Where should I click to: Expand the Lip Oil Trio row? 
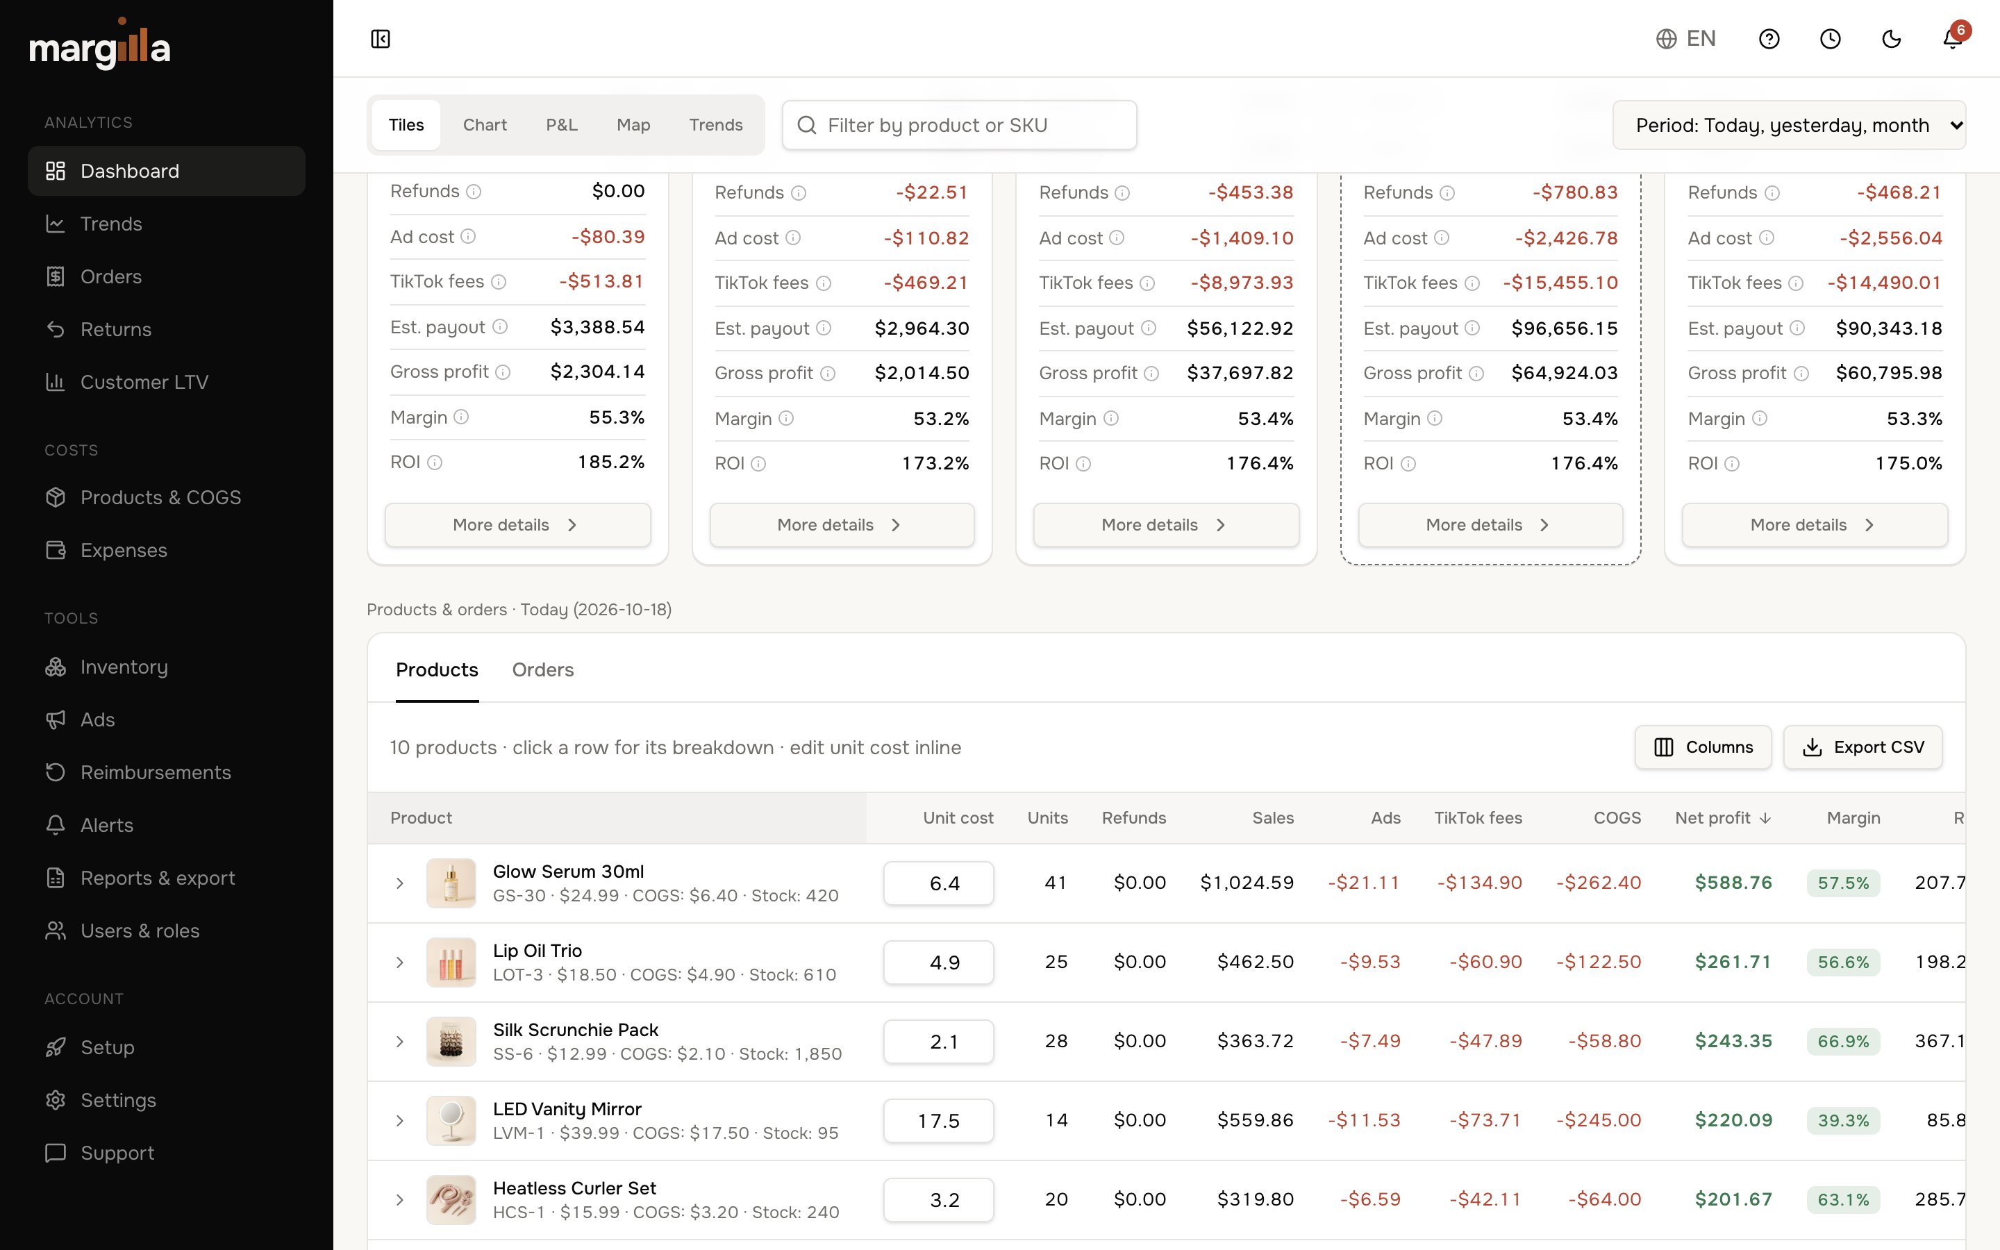point(400,962)
